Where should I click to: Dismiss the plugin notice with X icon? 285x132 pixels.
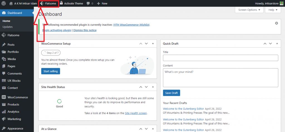point(276,23)
